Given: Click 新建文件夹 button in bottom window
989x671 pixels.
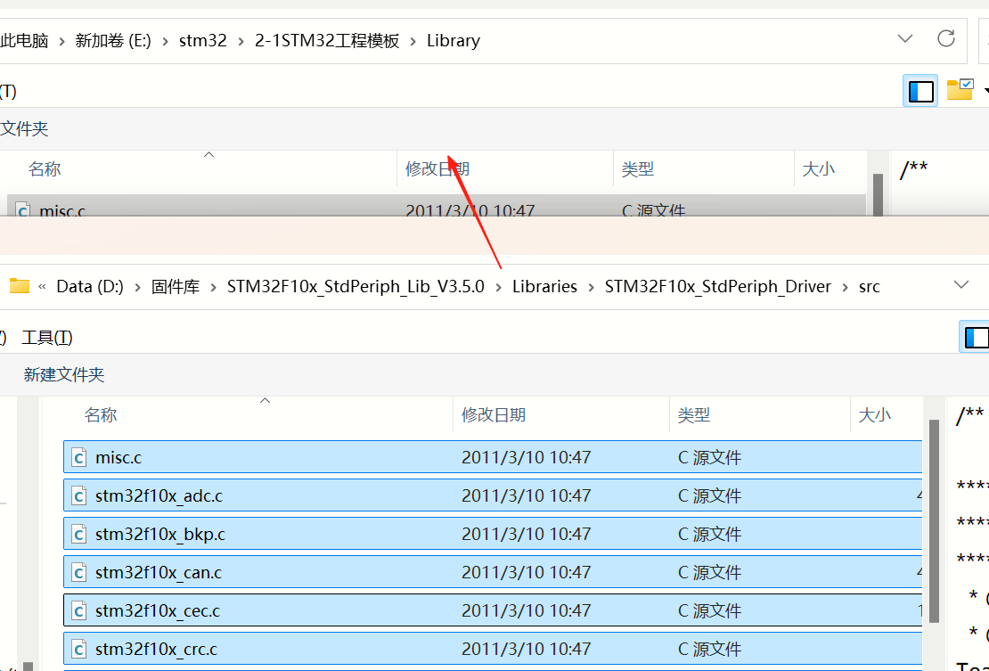Looking at the screenshot, I should [x=63, y=374].
